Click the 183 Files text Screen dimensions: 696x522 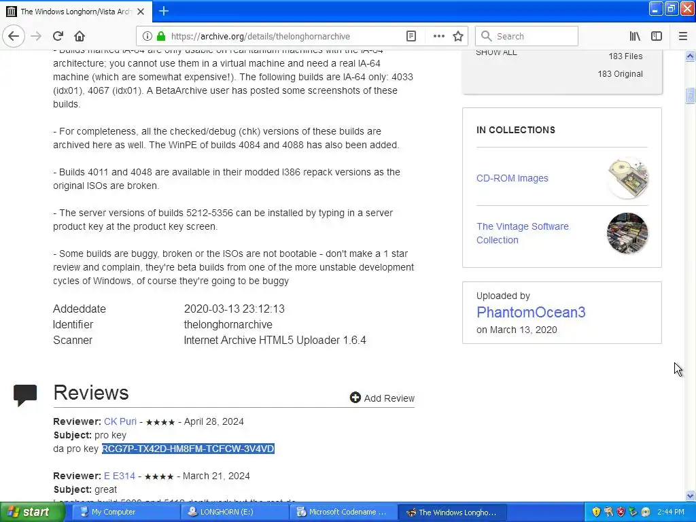[x=625, y=56]
